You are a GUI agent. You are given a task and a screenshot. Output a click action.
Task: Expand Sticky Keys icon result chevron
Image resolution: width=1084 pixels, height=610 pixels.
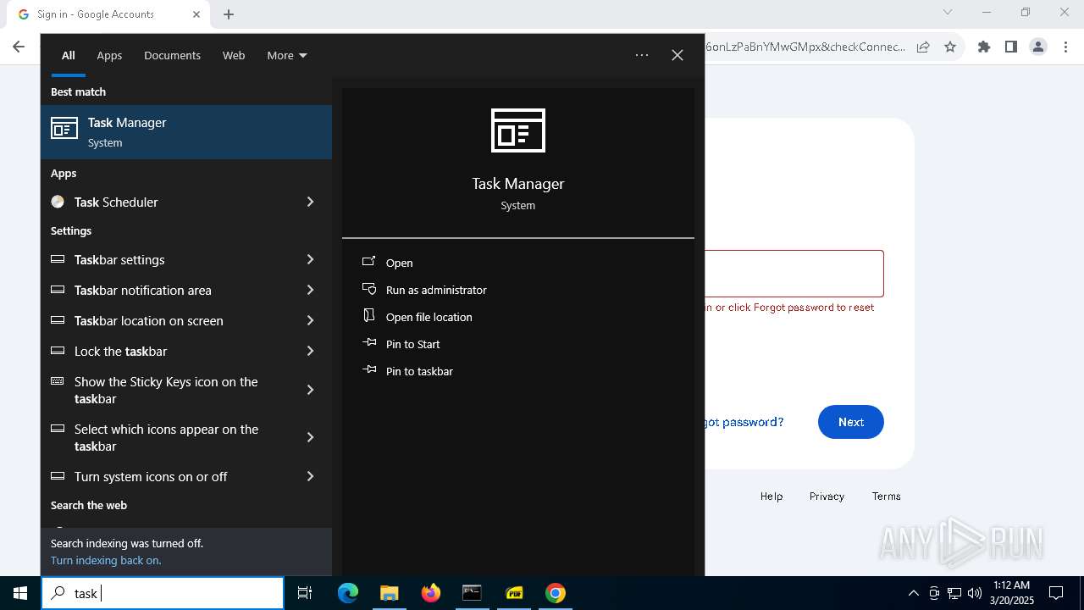310,390
